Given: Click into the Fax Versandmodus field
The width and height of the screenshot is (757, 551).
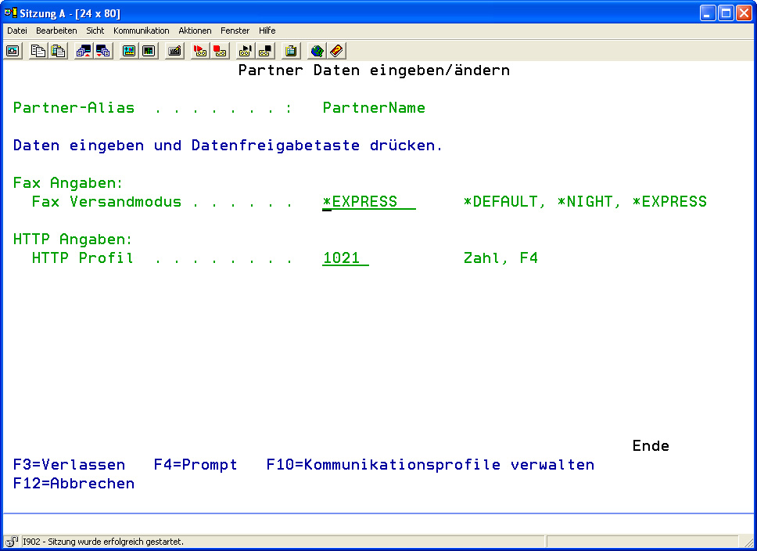Looking at the screenshot, I should click(368, 202).
